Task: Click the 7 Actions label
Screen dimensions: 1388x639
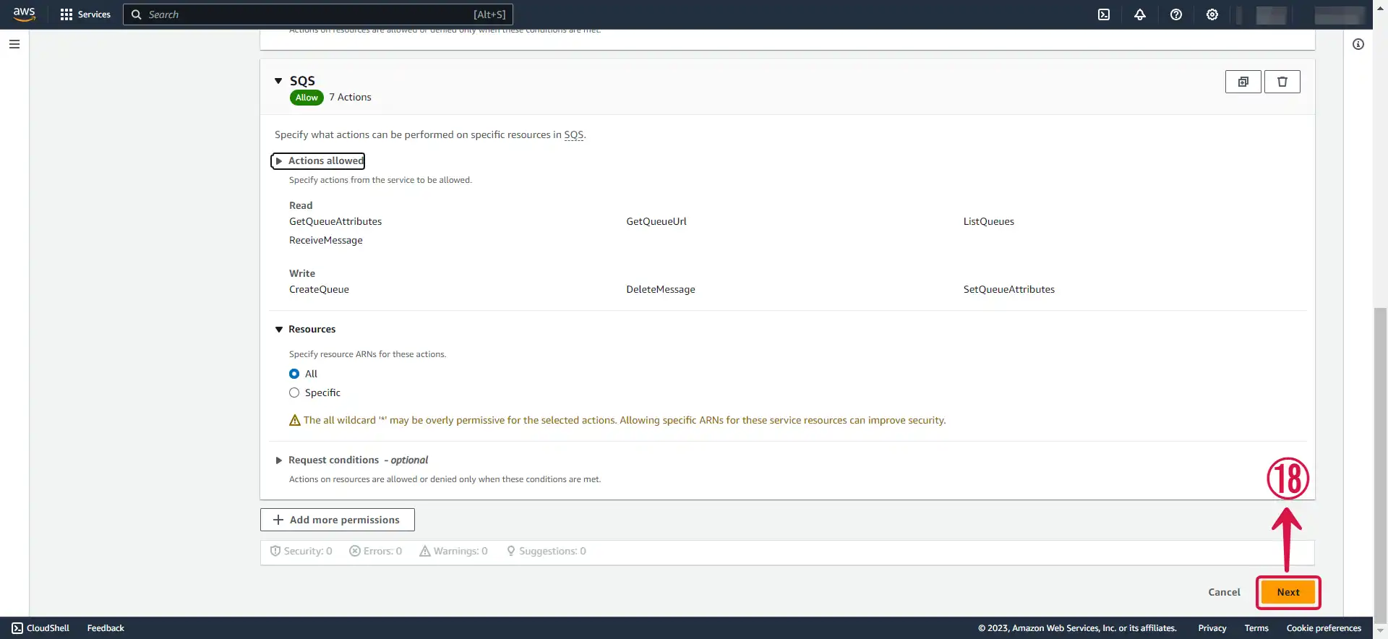Action: coord(350,97)
